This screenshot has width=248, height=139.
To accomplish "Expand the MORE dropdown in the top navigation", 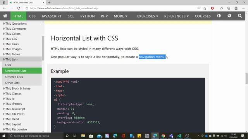I will (121, 16).
